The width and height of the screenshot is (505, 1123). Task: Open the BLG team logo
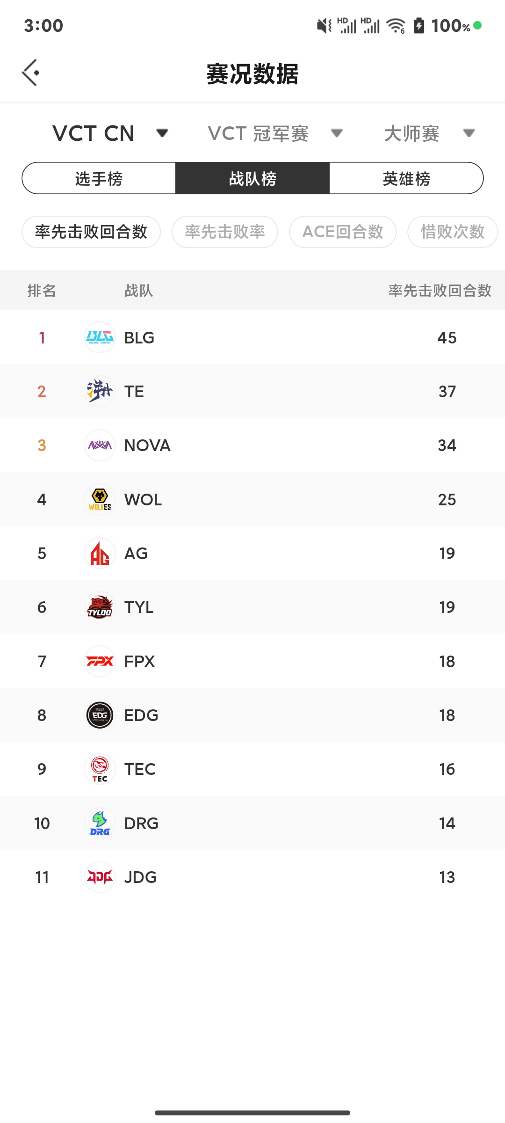click(100, 337)
